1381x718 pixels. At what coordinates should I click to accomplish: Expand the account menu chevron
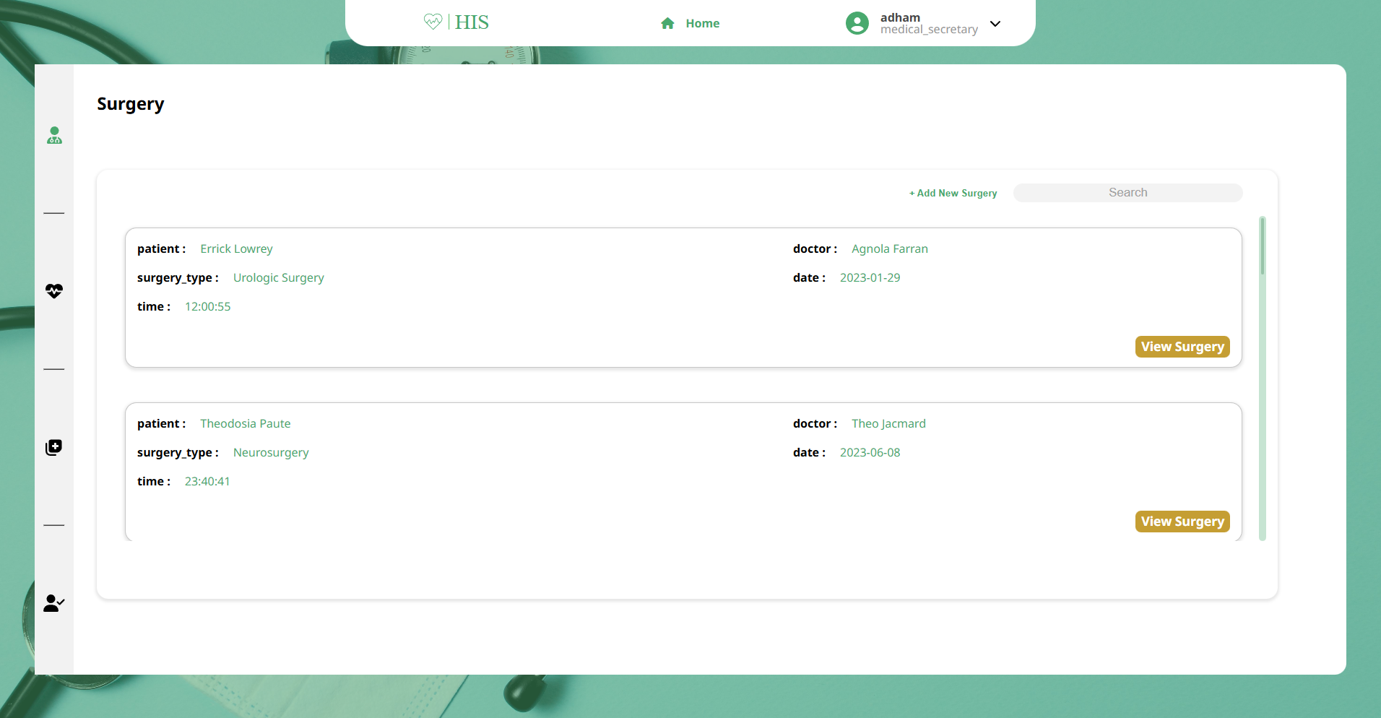(x=995, y=24)
